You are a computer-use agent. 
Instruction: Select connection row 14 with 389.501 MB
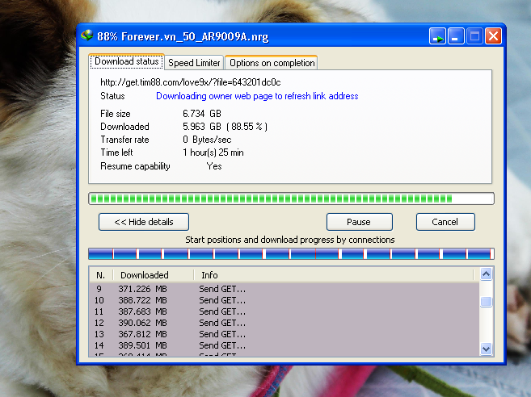click(x=284, y=345)
